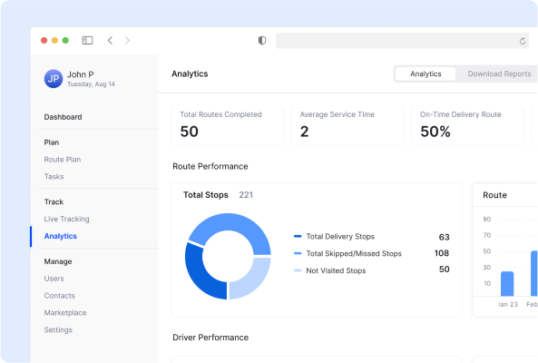Open Settings in the sidebar
538x363 pixels.
[58, 329]
